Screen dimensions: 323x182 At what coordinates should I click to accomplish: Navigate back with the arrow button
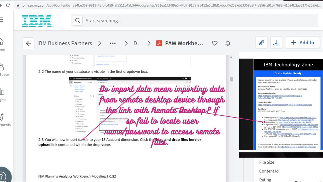coord(28,43)
